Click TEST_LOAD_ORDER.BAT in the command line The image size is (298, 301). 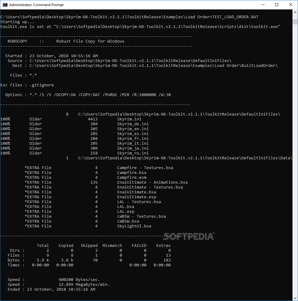tap(235, 17)
